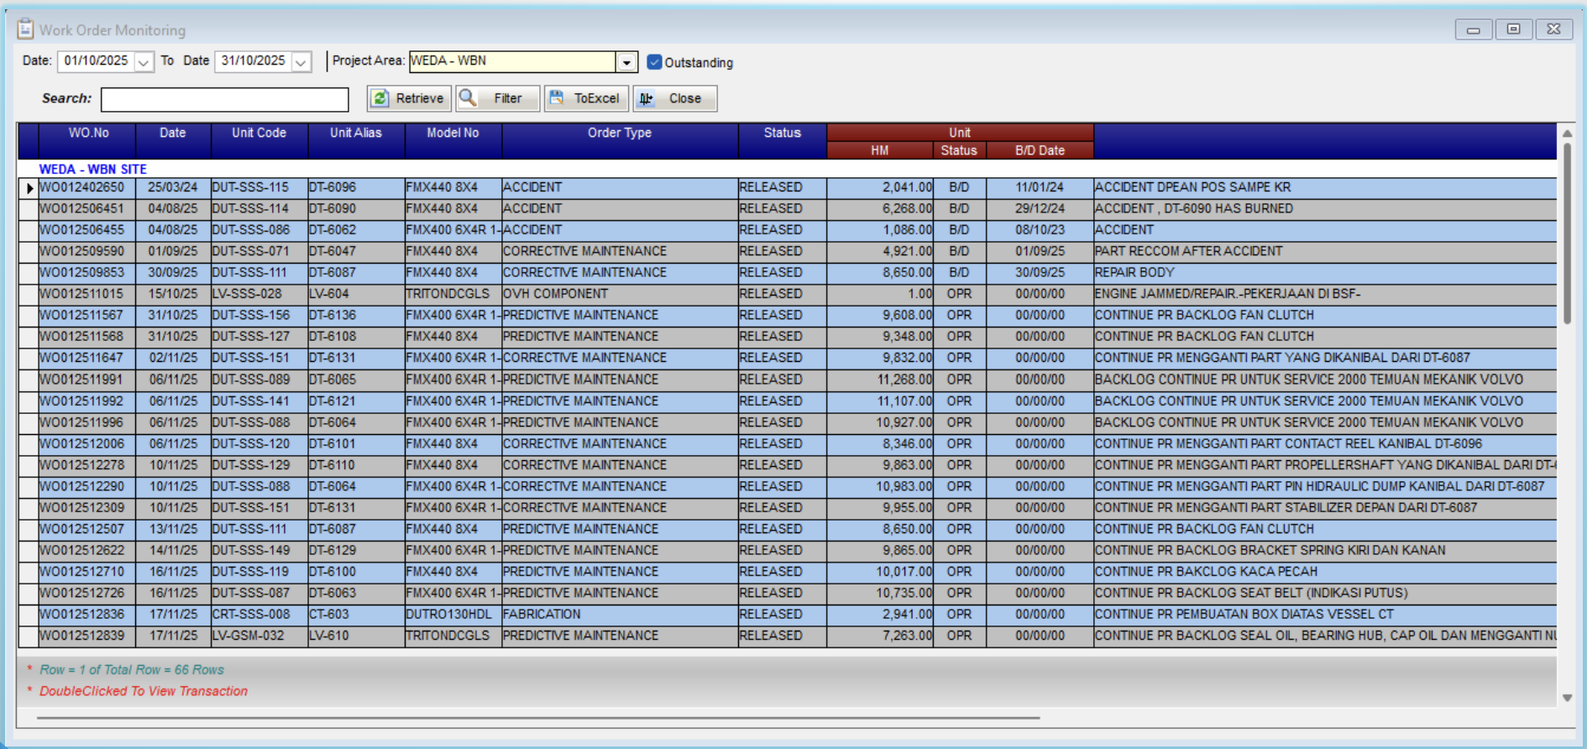The width and height of the screenshot is (1587, 749).
Task: Expand the Project Area dropdown arrow
Action: [x=627, y=61]
